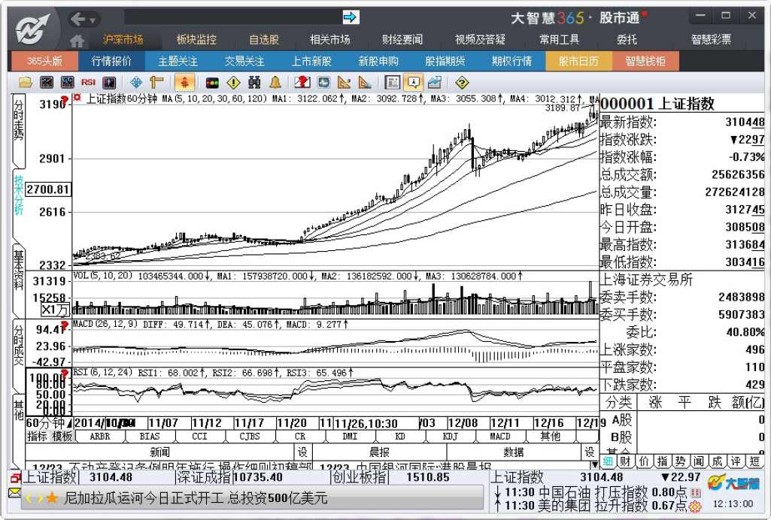Screen dimensions: 771x520
Task: Click the newspaper layout toolbar icon
Action: pyautogui.click(x=392, y=83)
